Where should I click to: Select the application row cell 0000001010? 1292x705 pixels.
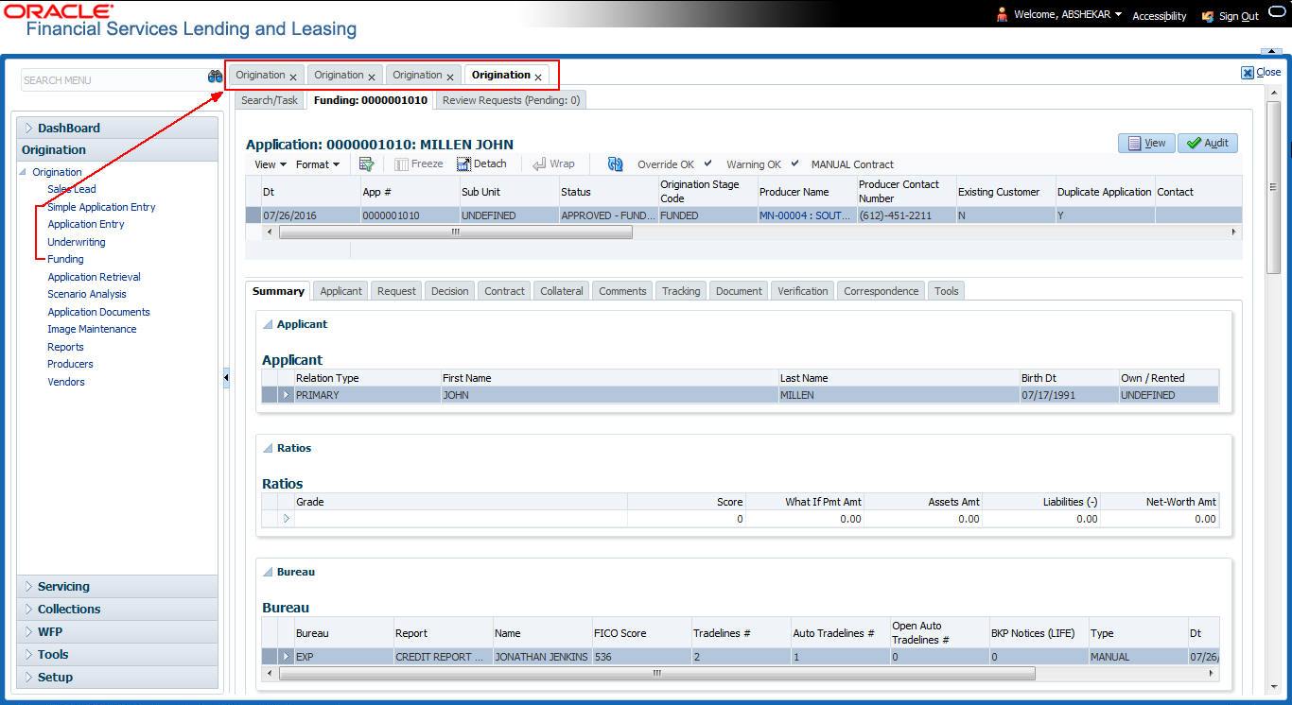click(x=410, y=215)
